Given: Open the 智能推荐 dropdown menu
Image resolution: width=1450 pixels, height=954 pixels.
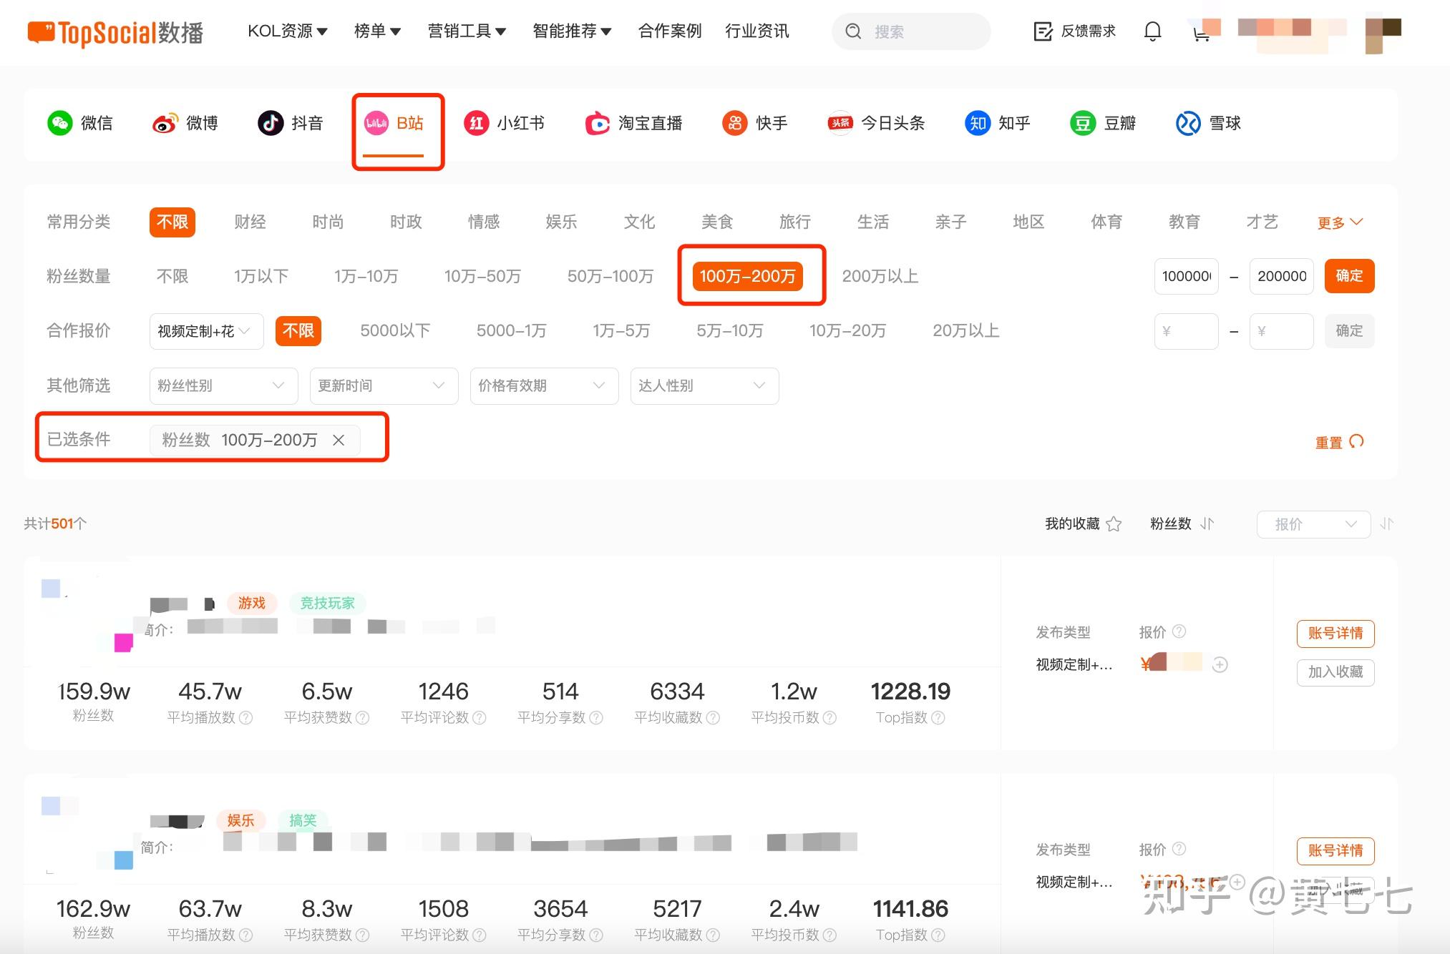Looking at the screenshot, I should 572,31.
